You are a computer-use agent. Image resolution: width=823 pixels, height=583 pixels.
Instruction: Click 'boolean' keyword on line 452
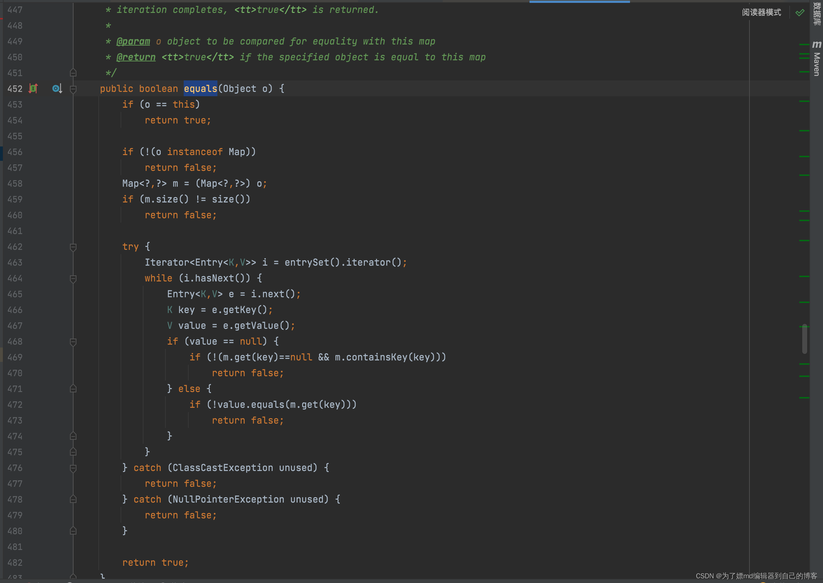[x=158, y=89]
